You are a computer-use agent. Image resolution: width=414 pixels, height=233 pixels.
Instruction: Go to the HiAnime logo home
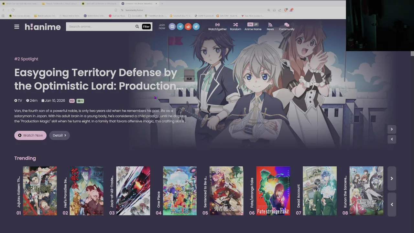point(43,27)
